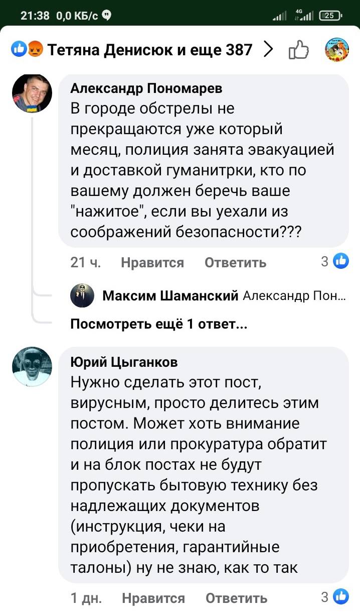Tap like reaction icon on Цыганков's comment
This screenshot has height=615, width=360.
coord(341,597)
